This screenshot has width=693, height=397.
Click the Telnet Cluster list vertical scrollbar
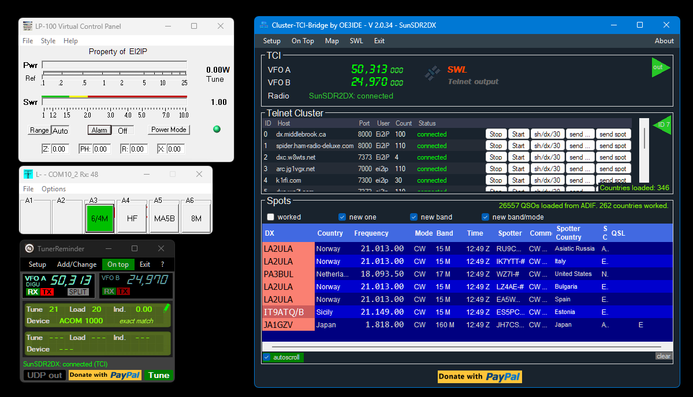[x=644, y=151]
